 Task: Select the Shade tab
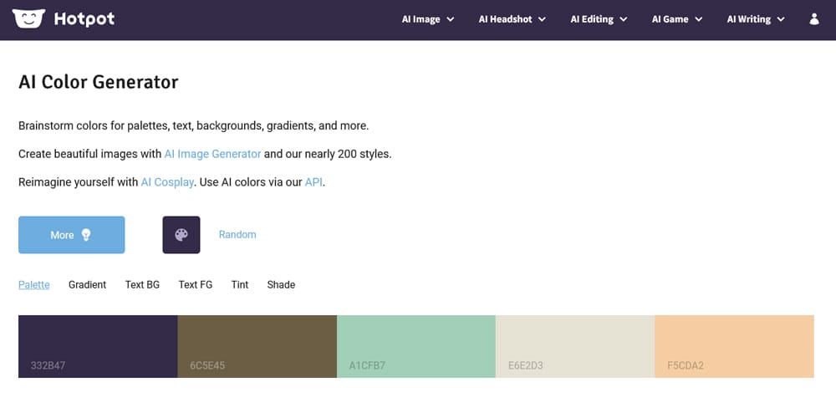pyautogui.click(x=281, y=285)
